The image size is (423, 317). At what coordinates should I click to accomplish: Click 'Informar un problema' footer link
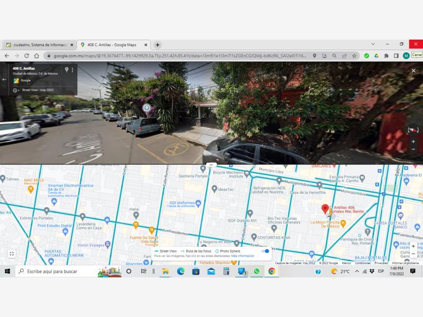click(405, 263)
